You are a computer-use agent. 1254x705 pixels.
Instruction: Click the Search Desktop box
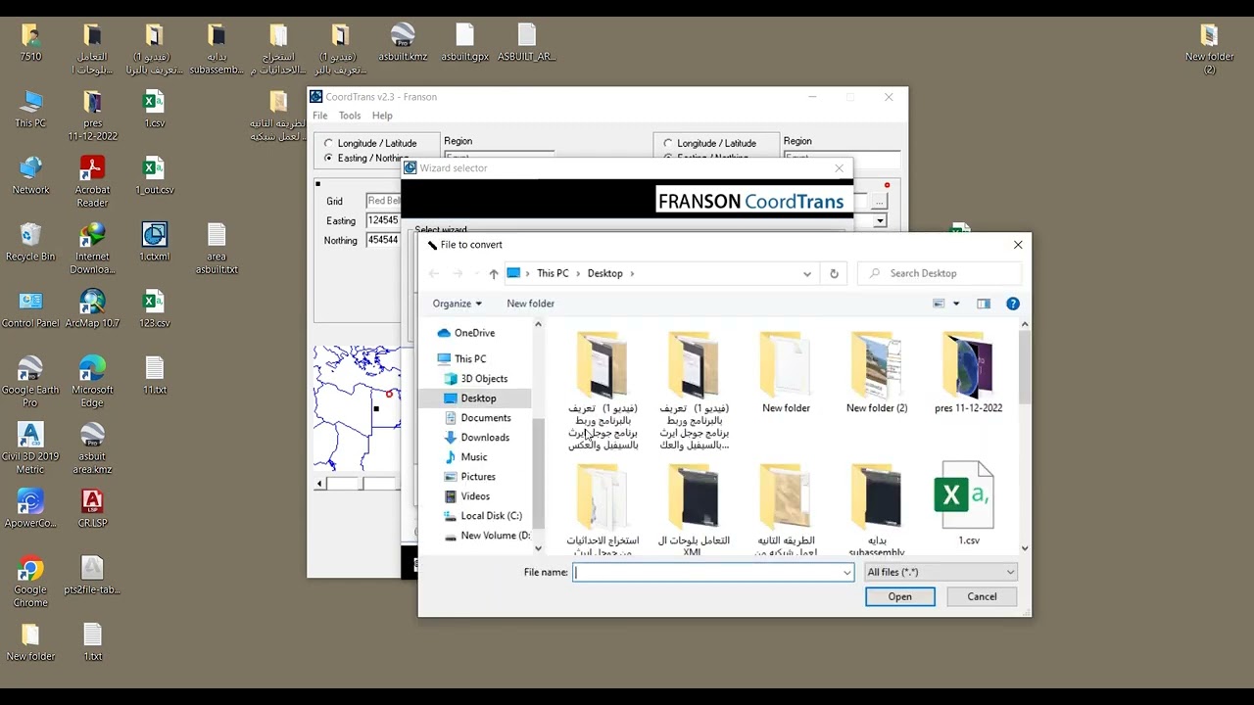(x=940, y=273)
